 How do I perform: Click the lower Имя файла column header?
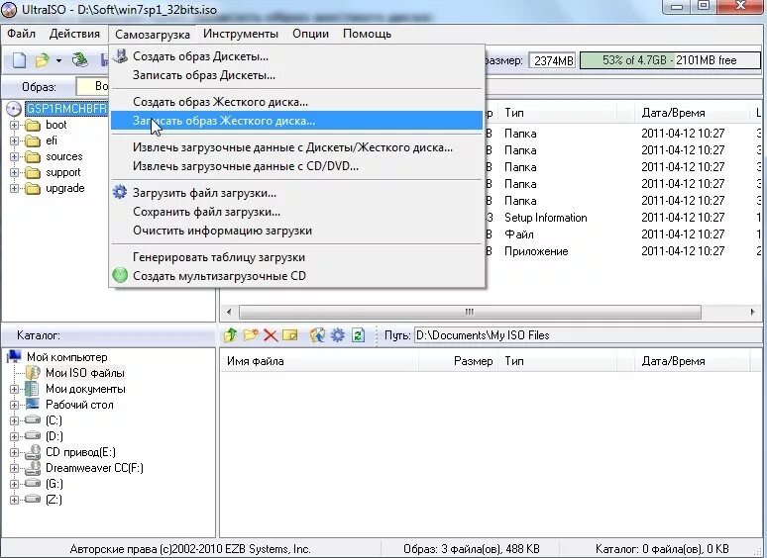pos(319,361)
